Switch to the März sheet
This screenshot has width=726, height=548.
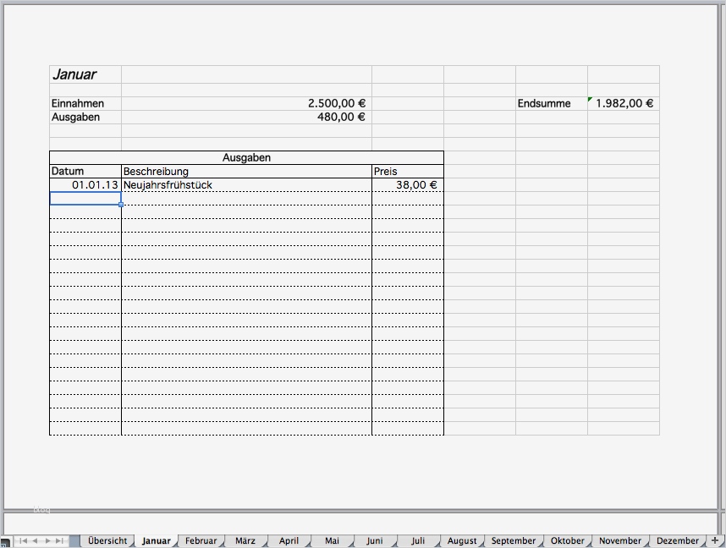pos(245,540)
